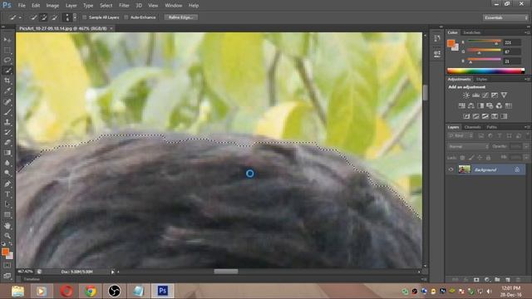Open the tool preset picker dropdown

click(x=20, y=17)
